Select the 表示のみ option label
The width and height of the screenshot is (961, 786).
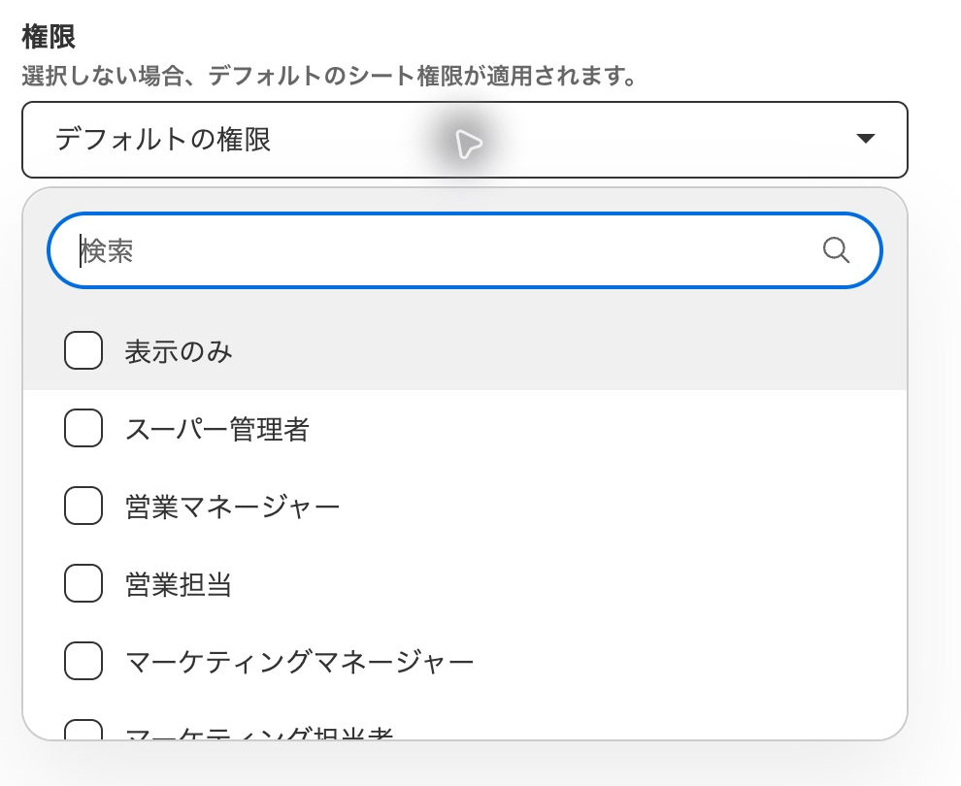pyautogui.click(x=179, y=351)
